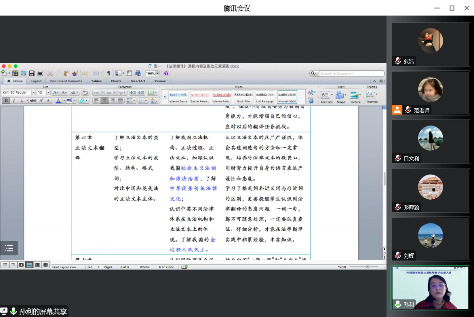
Task: Click the purple Help question mark icon
Action: (166, 73)
